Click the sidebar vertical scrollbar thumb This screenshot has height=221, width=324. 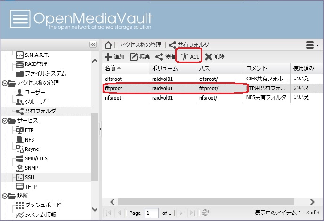click(95, 147)
